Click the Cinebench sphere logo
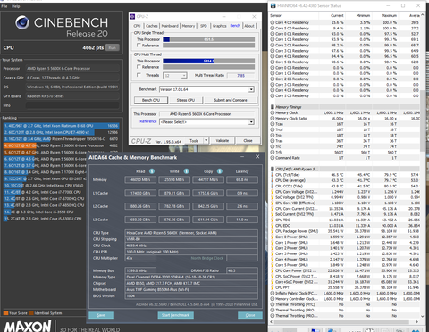429x332 pixels. 22,22
